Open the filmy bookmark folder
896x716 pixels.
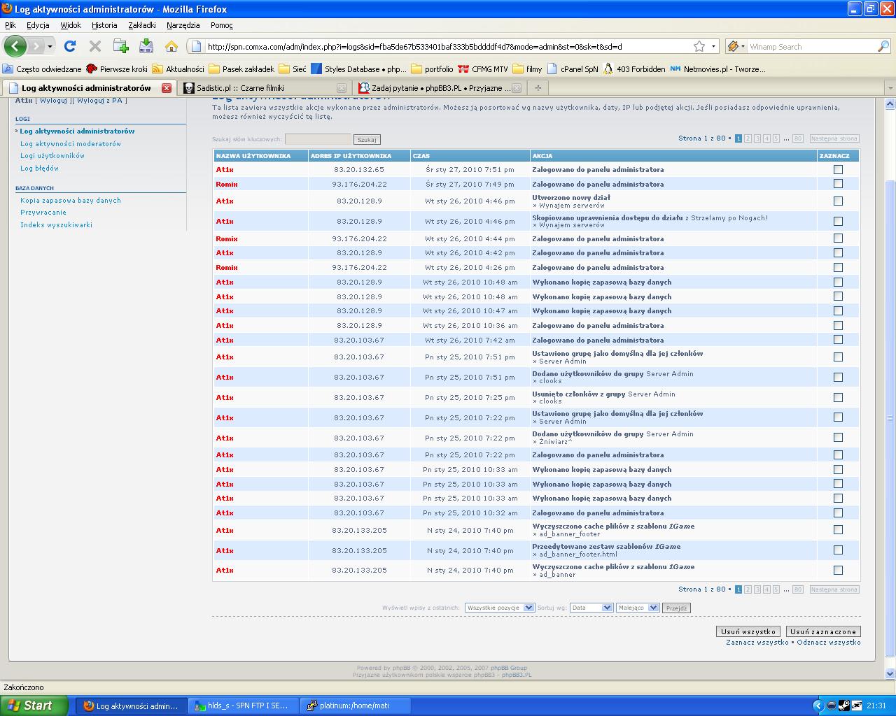[x=527, y=69]
